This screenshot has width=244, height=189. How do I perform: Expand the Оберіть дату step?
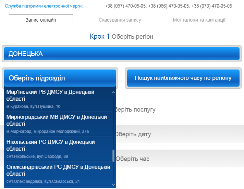pyautogui.click(x=133, y=134)
